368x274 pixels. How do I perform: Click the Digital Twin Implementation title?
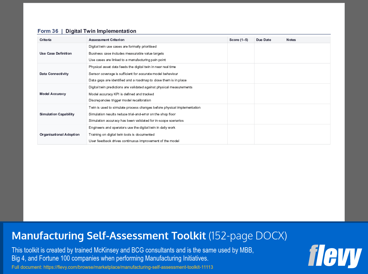pyautogui.click(x=101, y=31)
